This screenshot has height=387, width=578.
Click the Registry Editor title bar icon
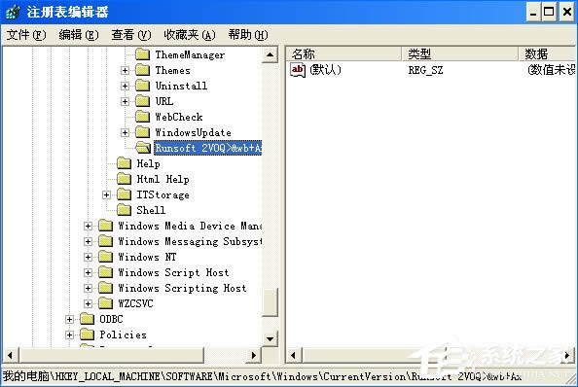[x=13, y=12]
